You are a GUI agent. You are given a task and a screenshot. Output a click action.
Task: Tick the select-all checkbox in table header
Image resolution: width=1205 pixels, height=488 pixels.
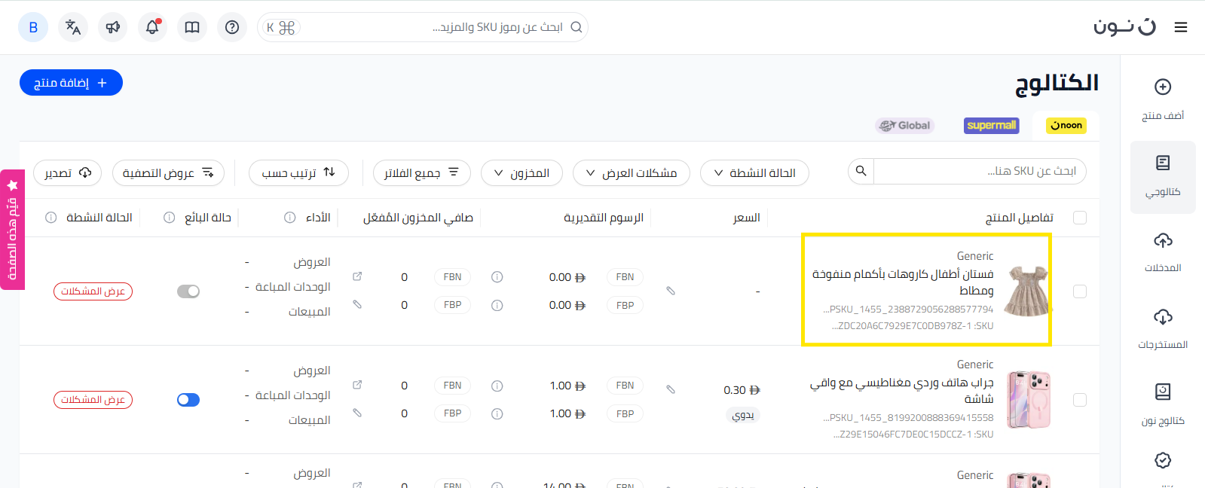(1079, 218)
